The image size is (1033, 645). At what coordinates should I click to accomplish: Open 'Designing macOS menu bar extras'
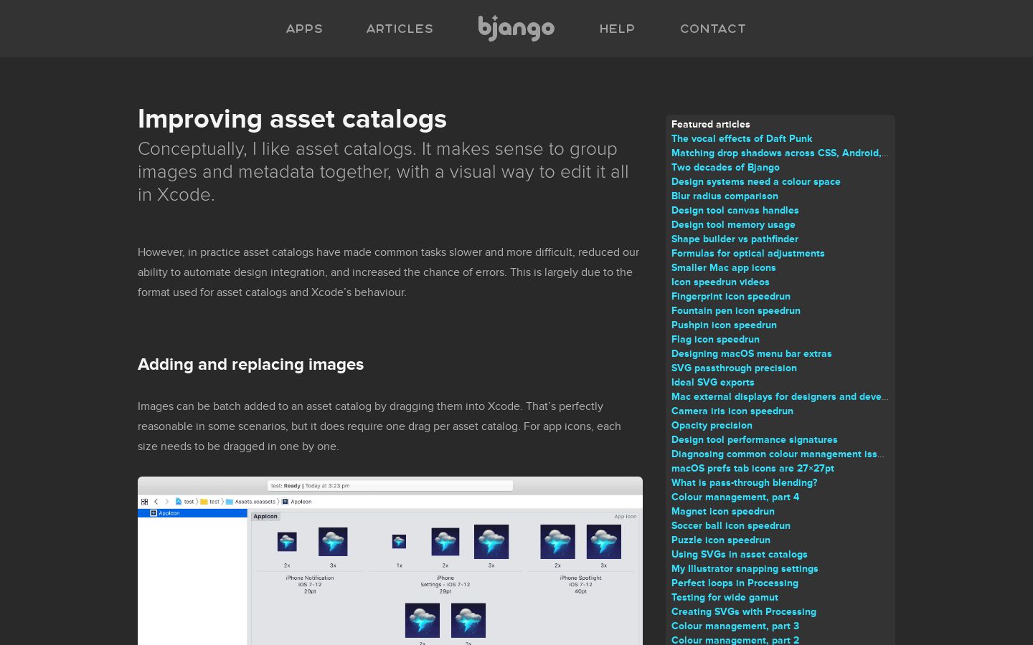point(751,353)
